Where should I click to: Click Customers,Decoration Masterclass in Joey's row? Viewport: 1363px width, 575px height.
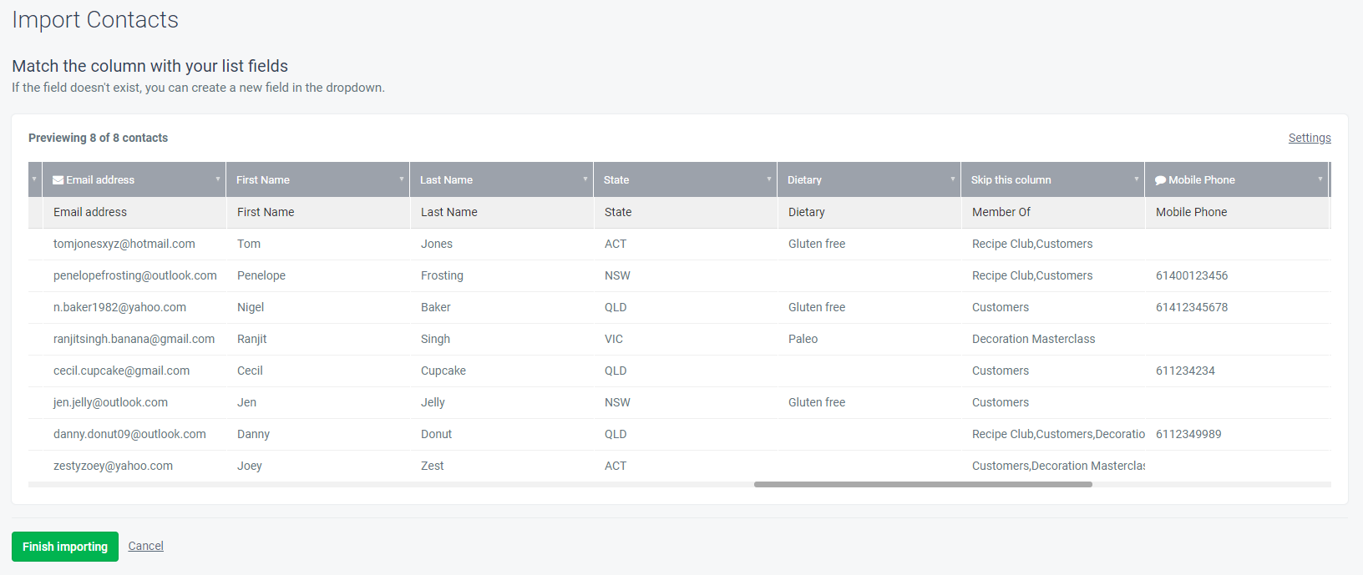(1058, 466)
